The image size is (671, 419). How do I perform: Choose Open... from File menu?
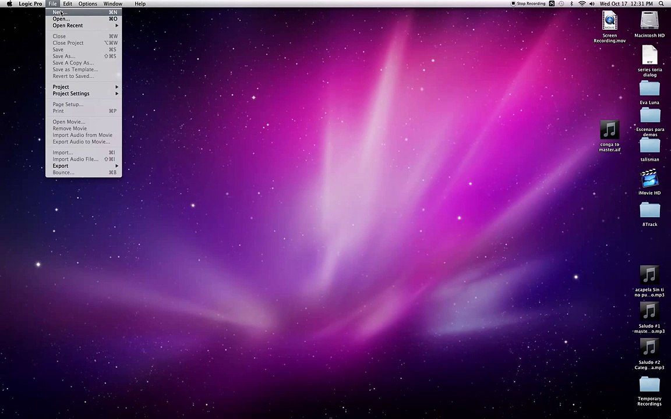(84, 19)
